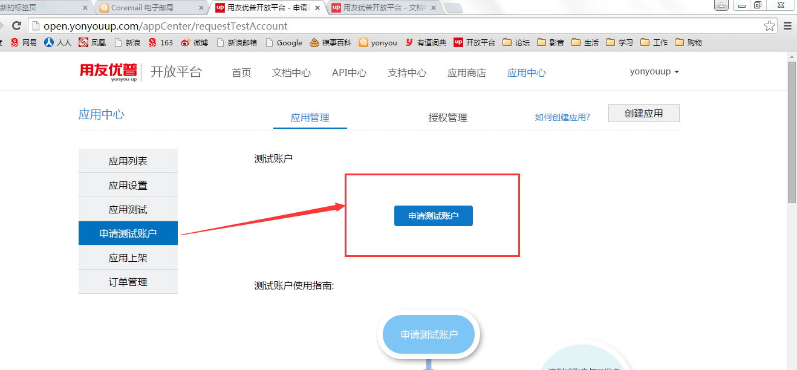Open the 学习 bookmark folder
797x370 pixels.
tap(619, 42)
